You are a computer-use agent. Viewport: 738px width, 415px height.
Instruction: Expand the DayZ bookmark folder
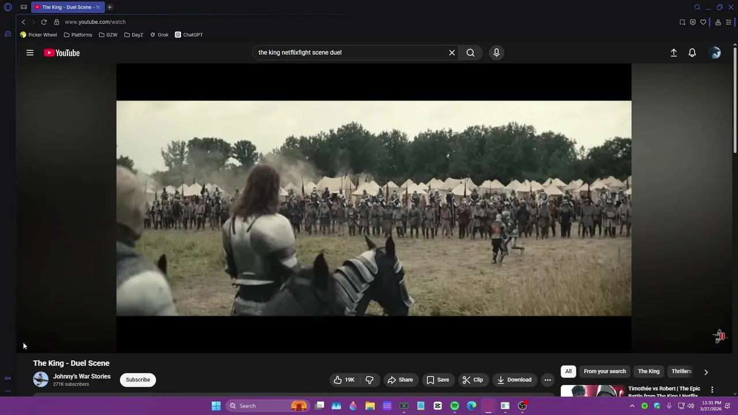click(x=134, y=35)
